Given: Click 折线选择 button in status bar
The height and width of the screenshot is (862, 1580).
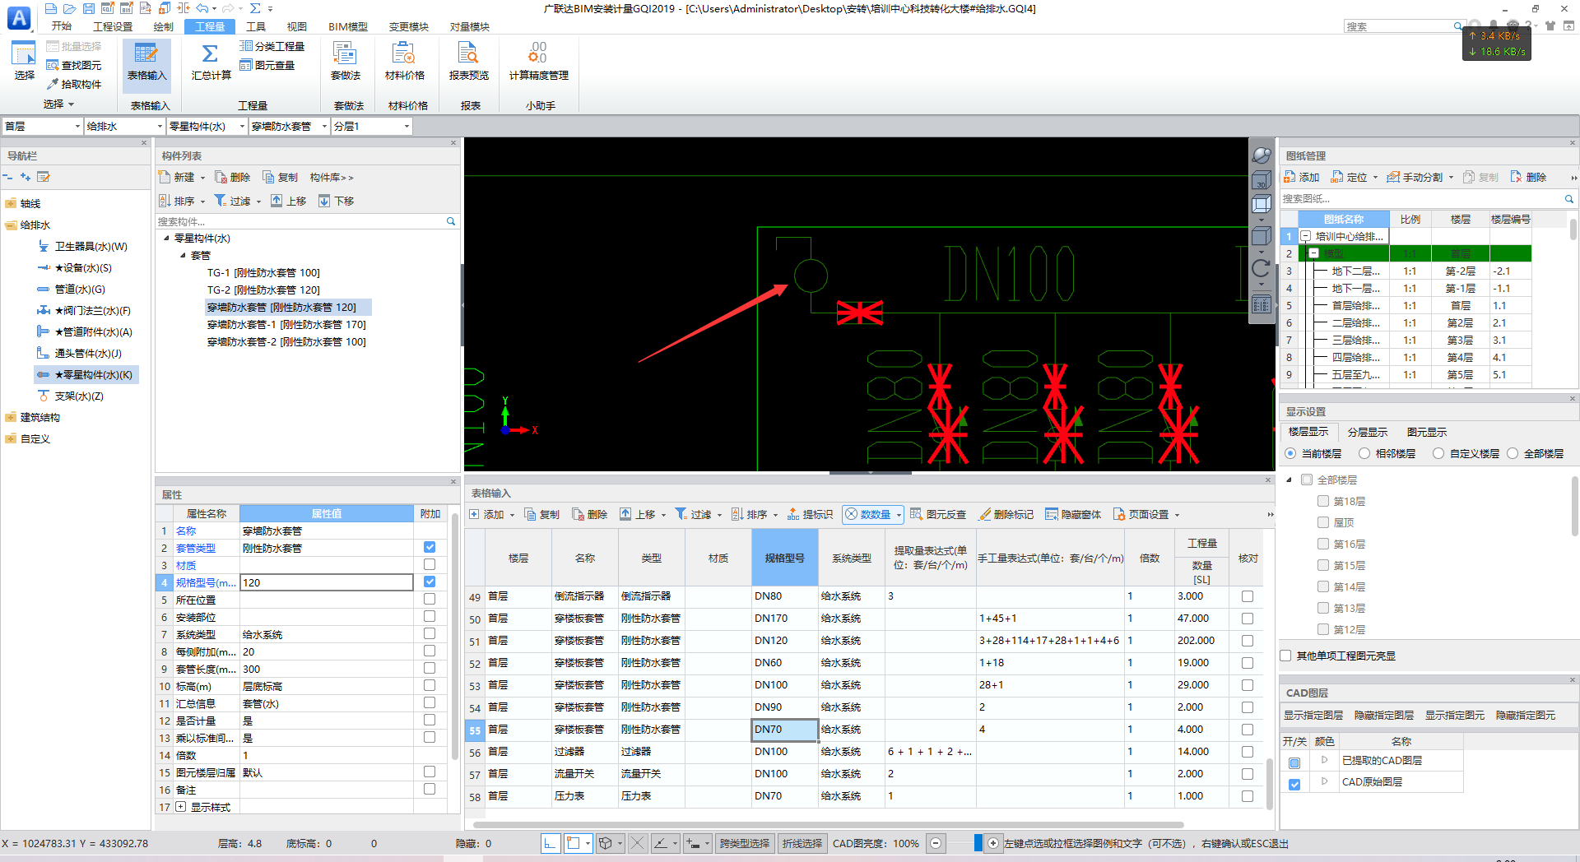Looking at the screenshot, I should tap(802, 843).
